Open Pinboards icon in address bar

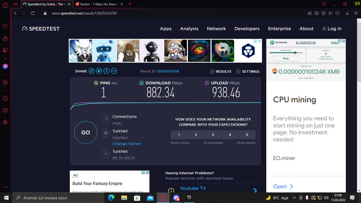pyautogui.click(x=310, y=13)
